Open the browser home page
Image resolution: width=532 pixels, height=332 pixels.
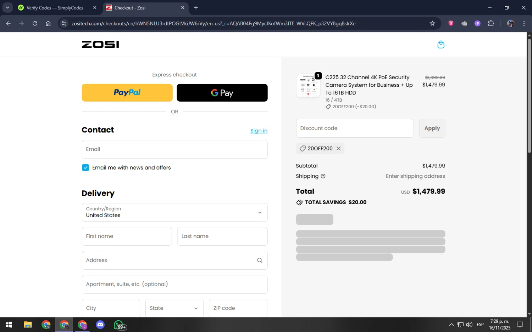coord(48,23)
